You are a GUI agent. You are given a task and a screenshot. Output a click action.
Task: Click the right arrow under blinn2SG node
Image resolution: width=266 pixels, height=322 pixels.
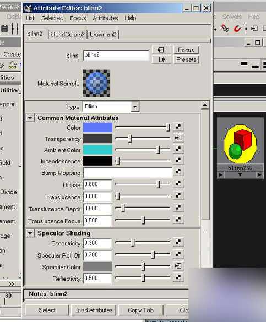click(259, 175)
